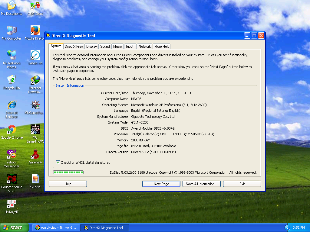Go to the Input tab

click(x=130, y=46)
